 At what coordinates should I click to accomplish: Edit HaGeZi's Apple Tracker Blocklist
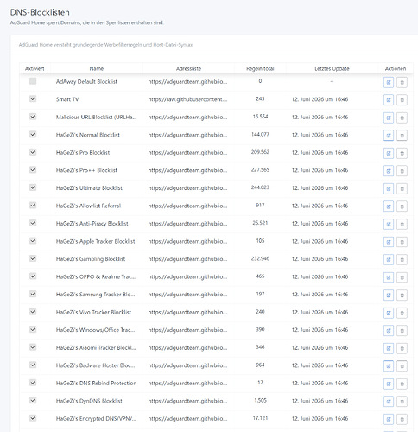click(x=389, y=242)
